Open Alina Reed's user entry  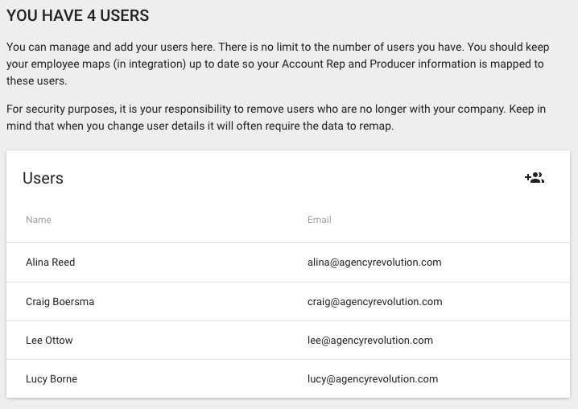click(x=288, y=262)
